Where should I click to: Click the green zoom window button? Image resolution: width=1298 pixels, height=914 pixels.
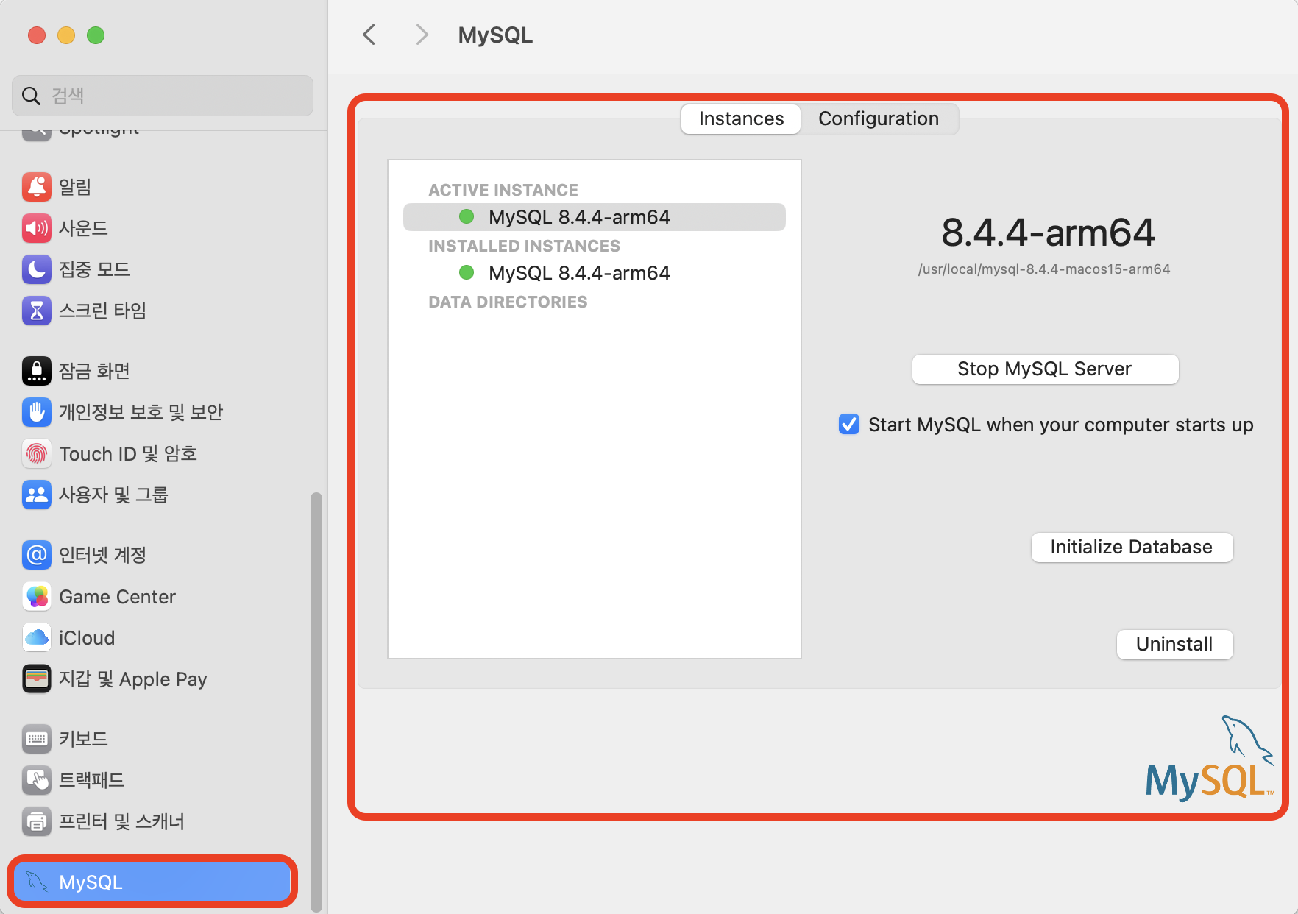[x=96, y=35]
